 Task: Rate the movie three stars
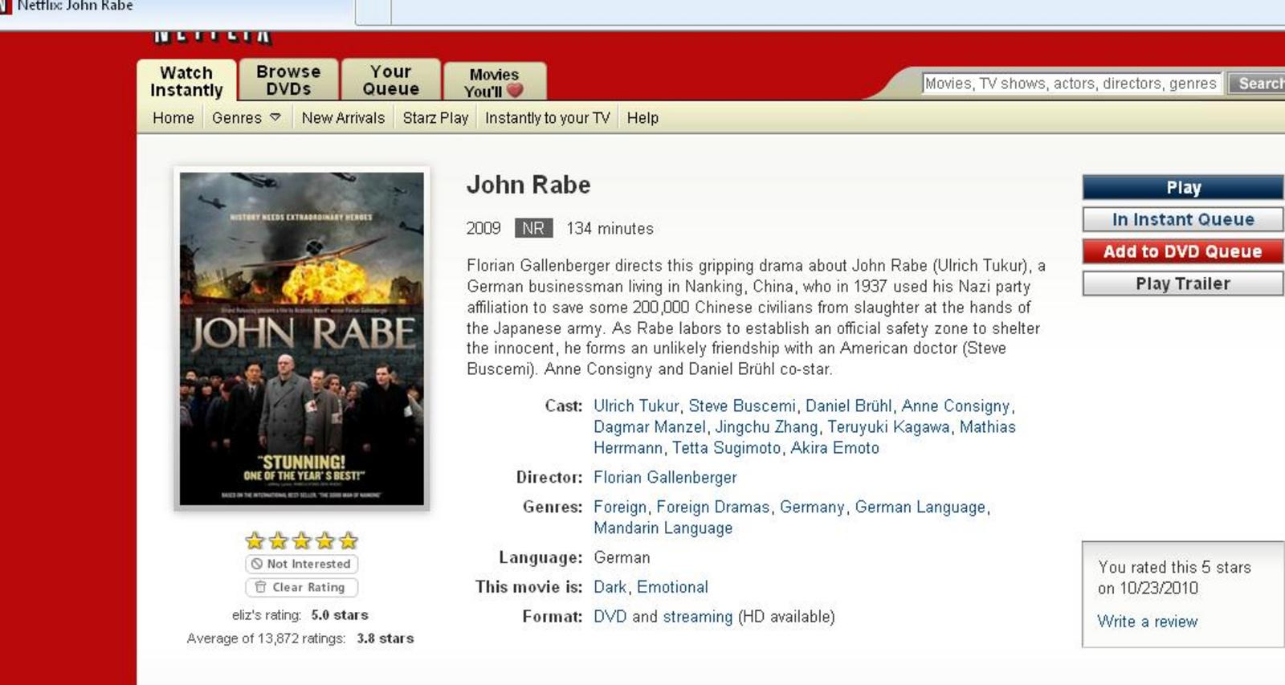301,540
